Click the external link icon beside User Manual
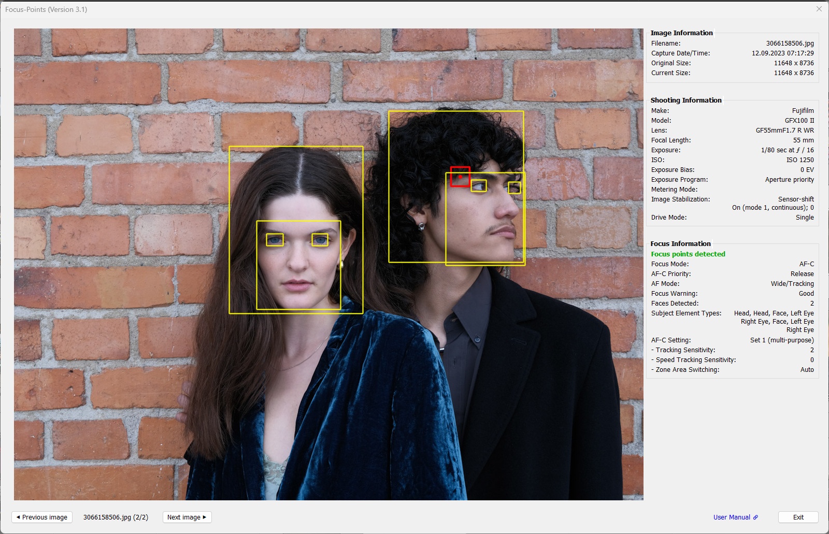Image resolution: width=829 pixels, height=534 pixels. click(755, 517)
